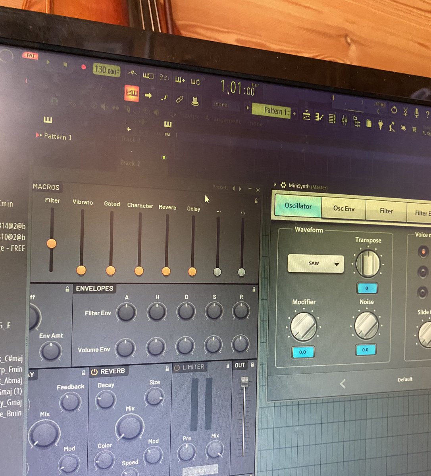Open the Playlist view icon
Image resolution: width=431 pixels, height=476 pixels.
pyautogui.click(x=306, y=116)
